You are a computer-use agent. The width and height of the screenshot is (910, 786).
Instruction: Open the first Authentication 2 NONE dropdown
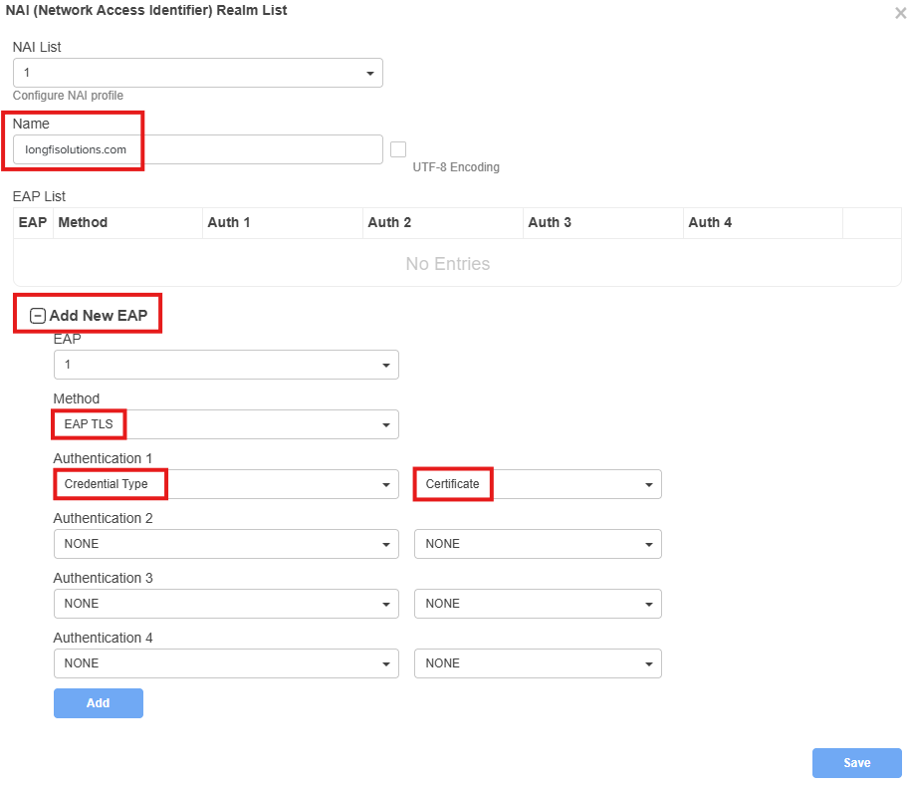pyautogui.click(x=226, y=544)
